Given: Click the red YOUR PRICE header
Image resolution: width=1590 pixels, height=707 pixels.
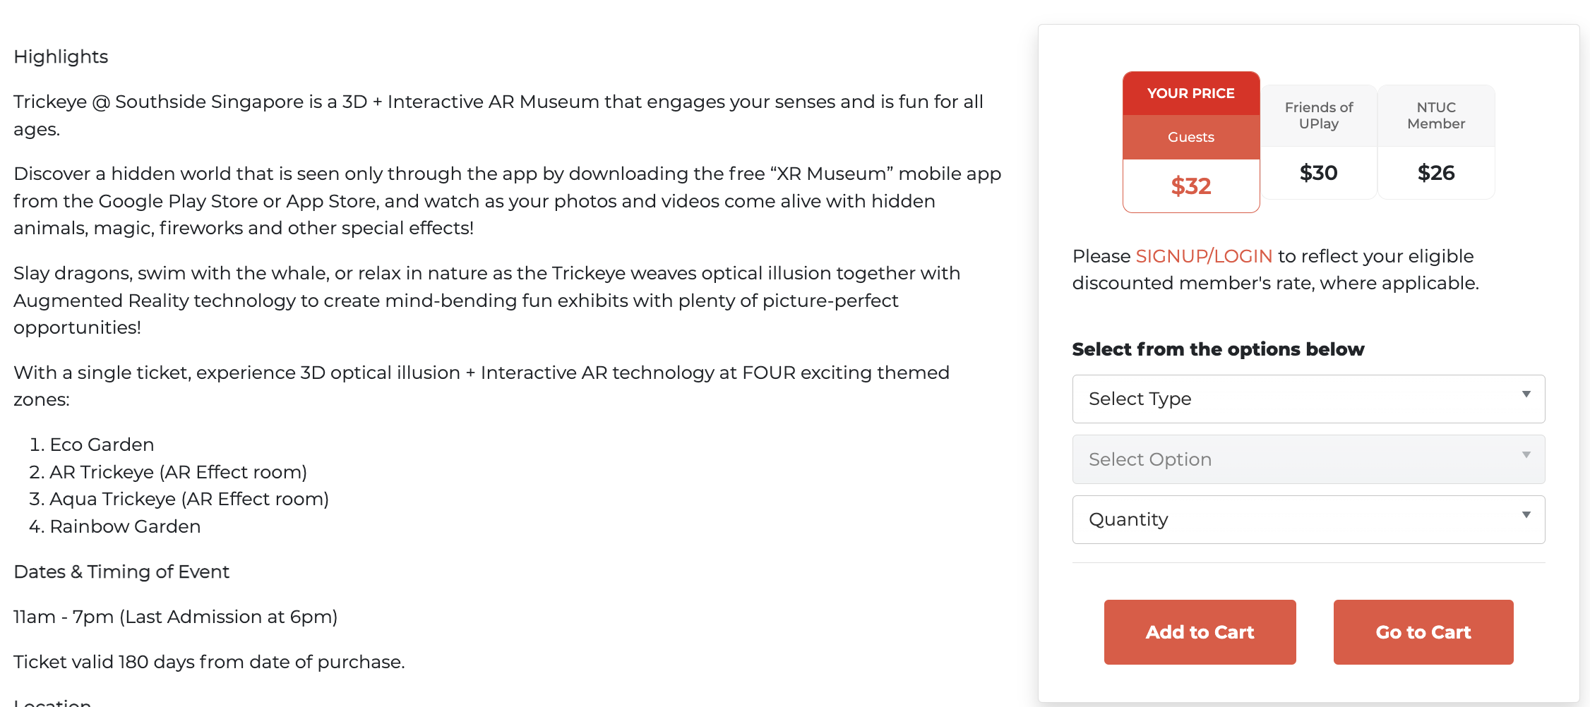Looking at the screenshot, I should coord(1191,93).
